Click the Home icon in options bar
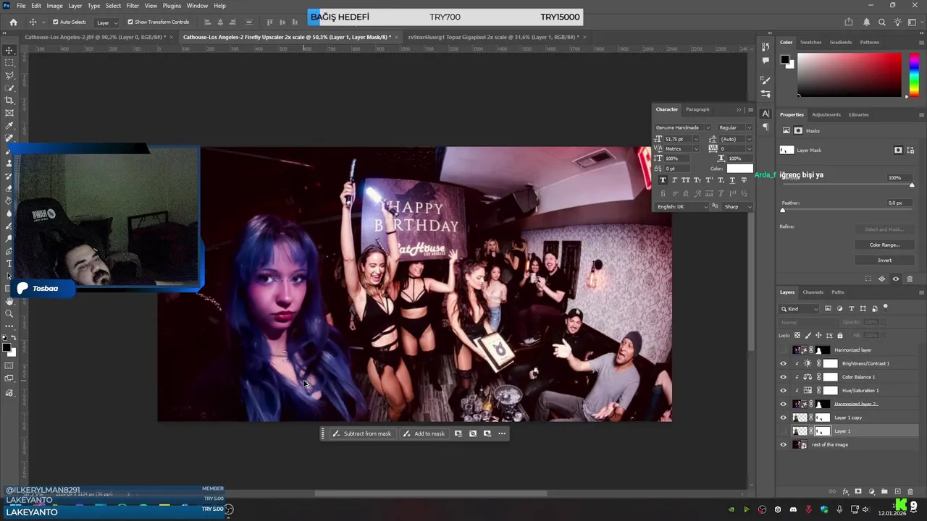The width and height of the screenshot is (927, 521). [x=13, y=22]
